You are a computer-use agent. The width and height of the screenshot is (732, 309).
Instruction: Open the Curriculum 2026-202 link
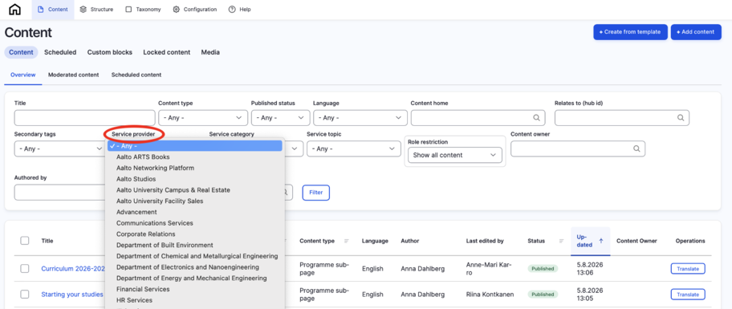pyautogui.click(x=72, y=268)
